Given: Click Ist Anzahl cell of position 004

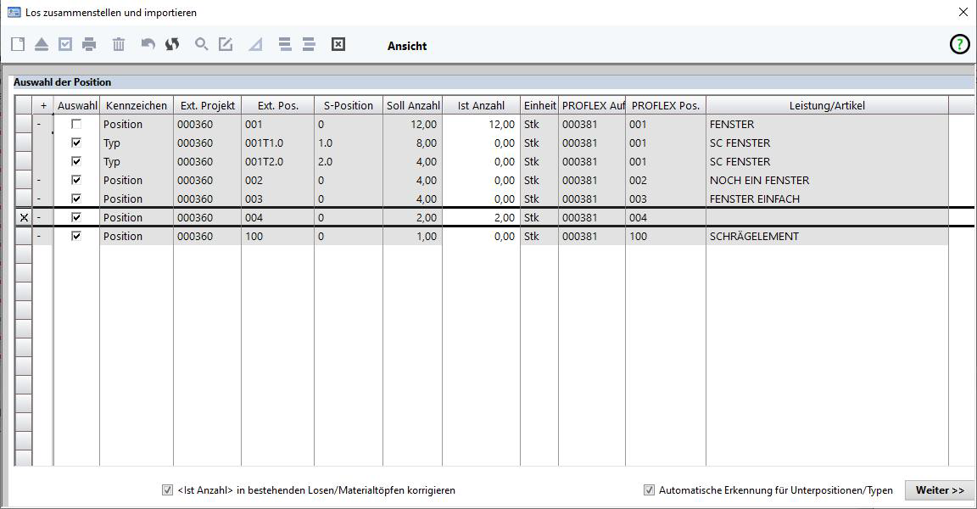Looking at the screenshot, I should (x=481, y=218).
